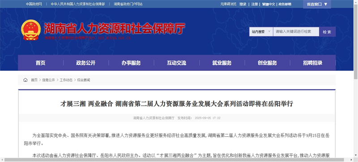Select the 办事服务 menu item
358x162 pixels.
[131, 63]
